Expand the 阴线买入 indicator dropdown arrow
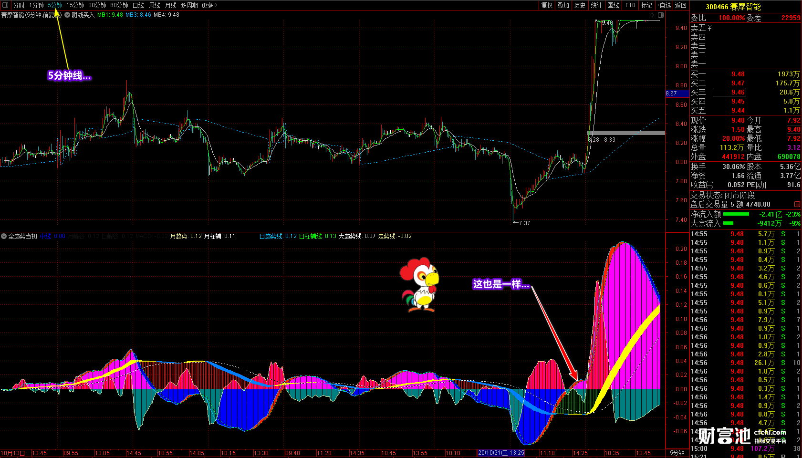Screen dimensions: 802x458 click(x=67, y=15)
